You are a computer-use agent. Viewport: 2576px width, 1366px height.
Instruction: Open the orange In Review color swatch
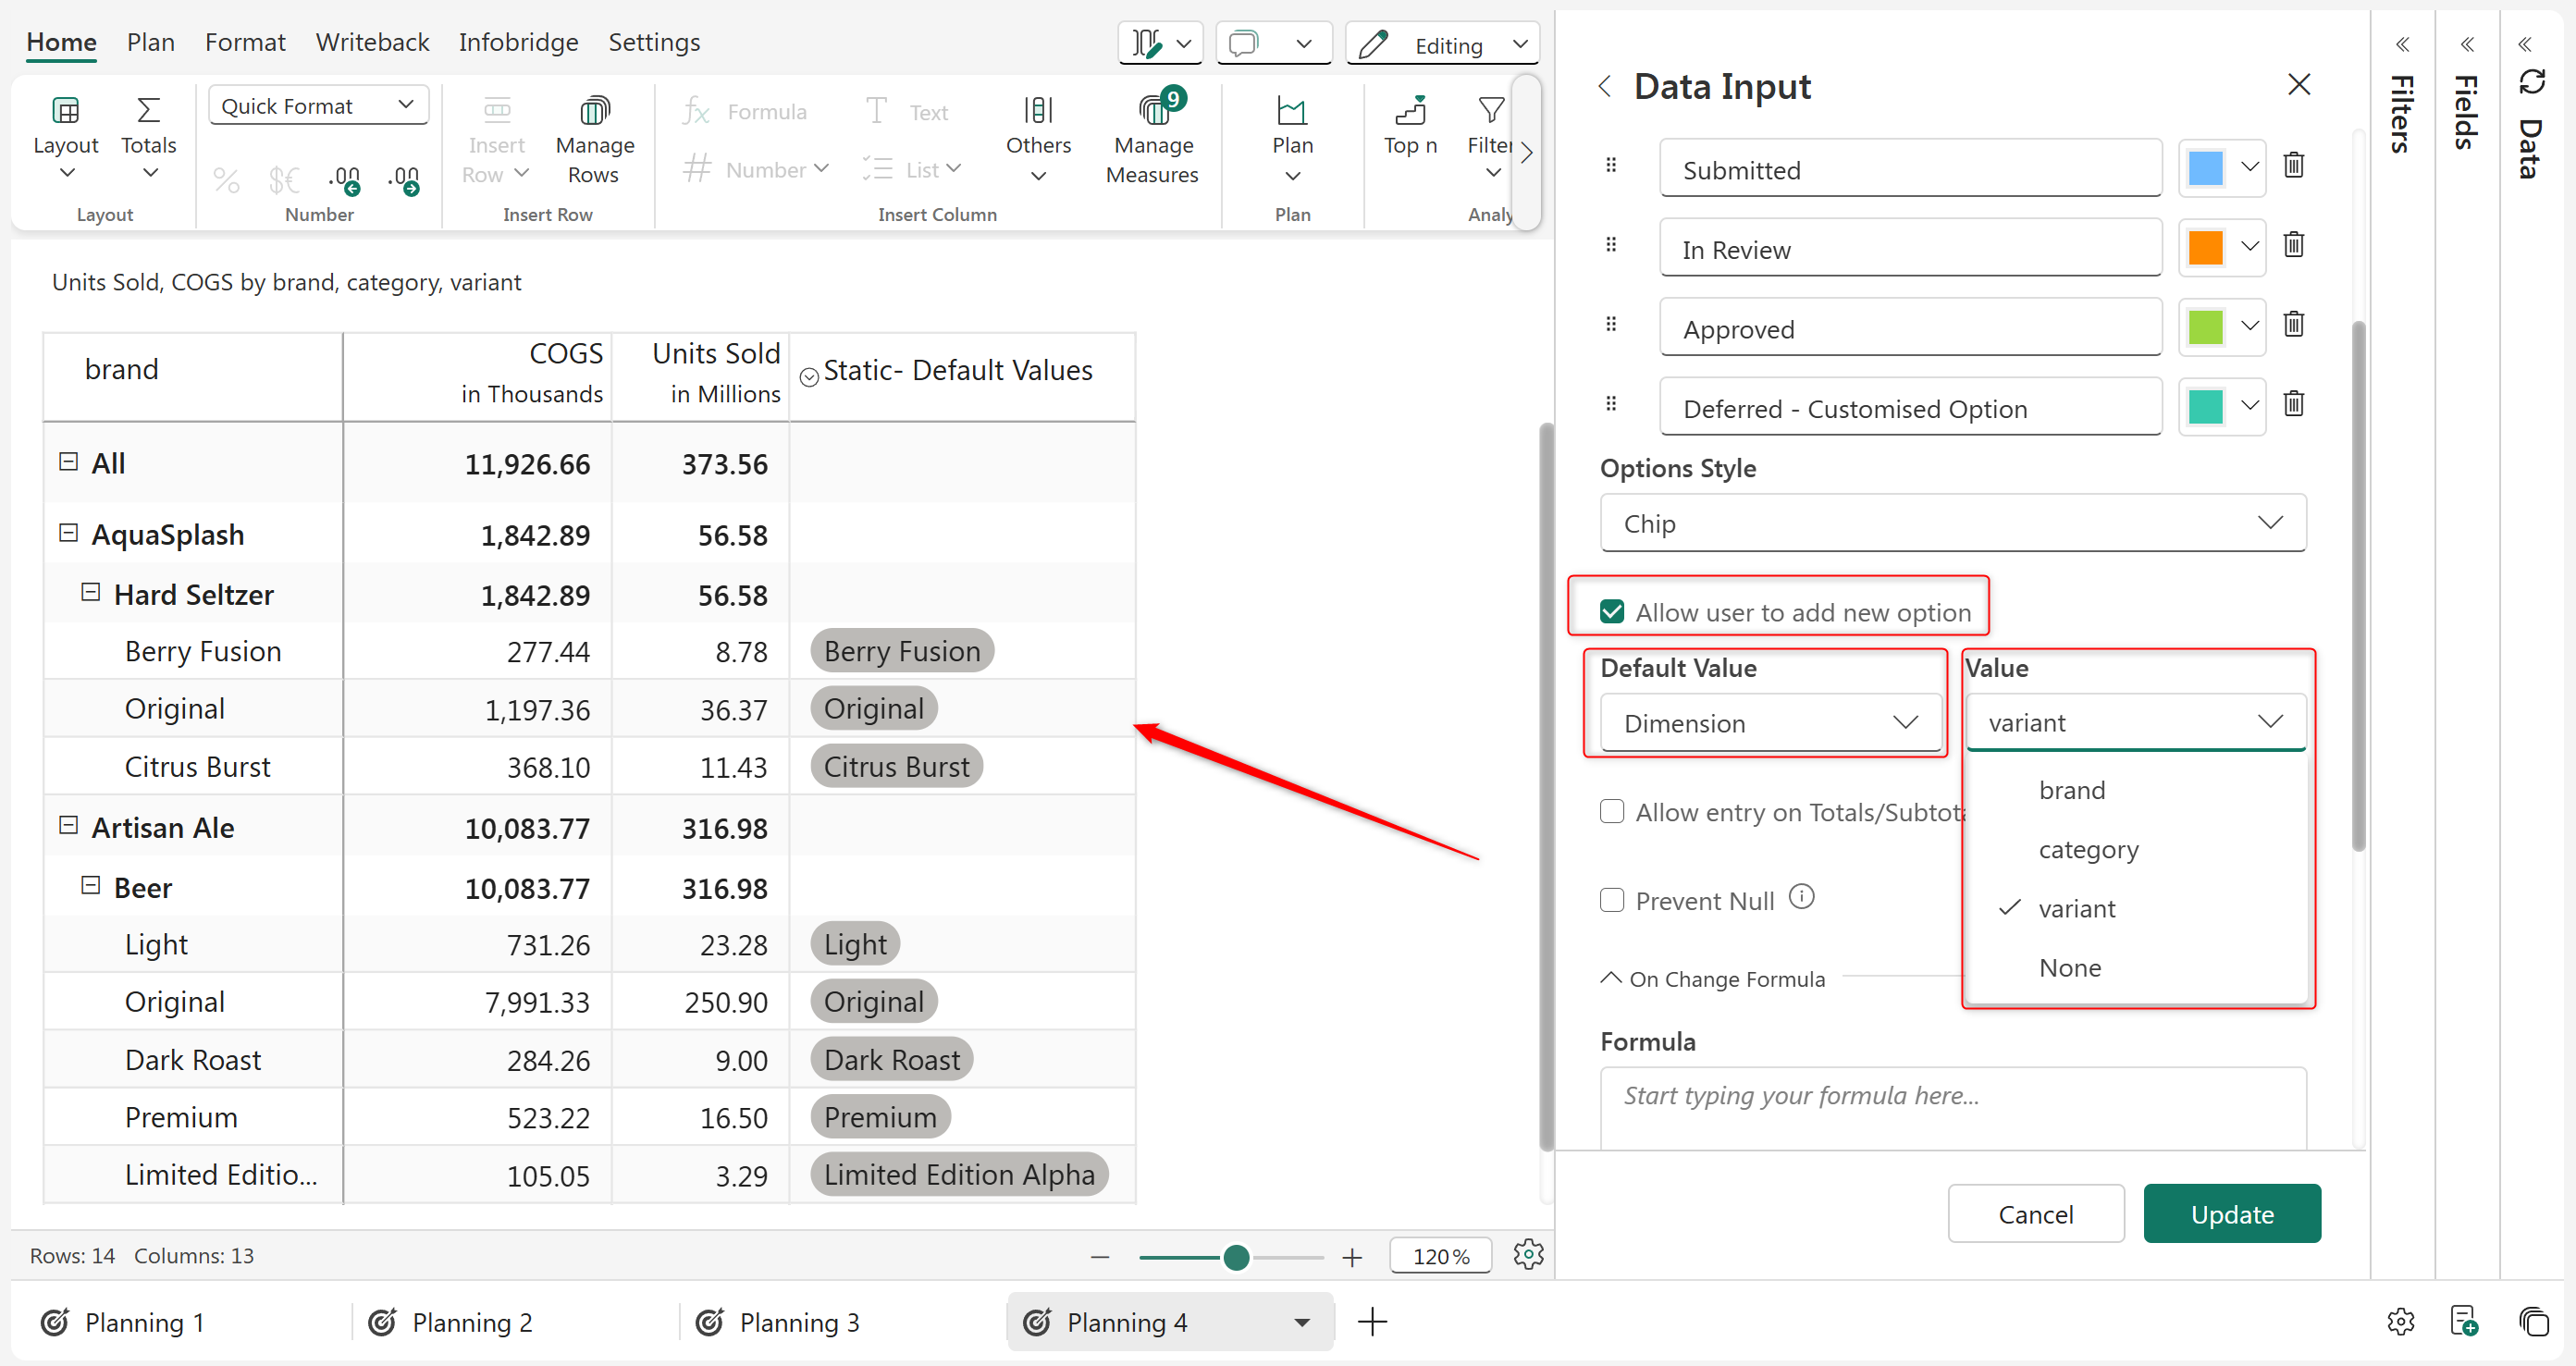click(x=2205, y=247)
